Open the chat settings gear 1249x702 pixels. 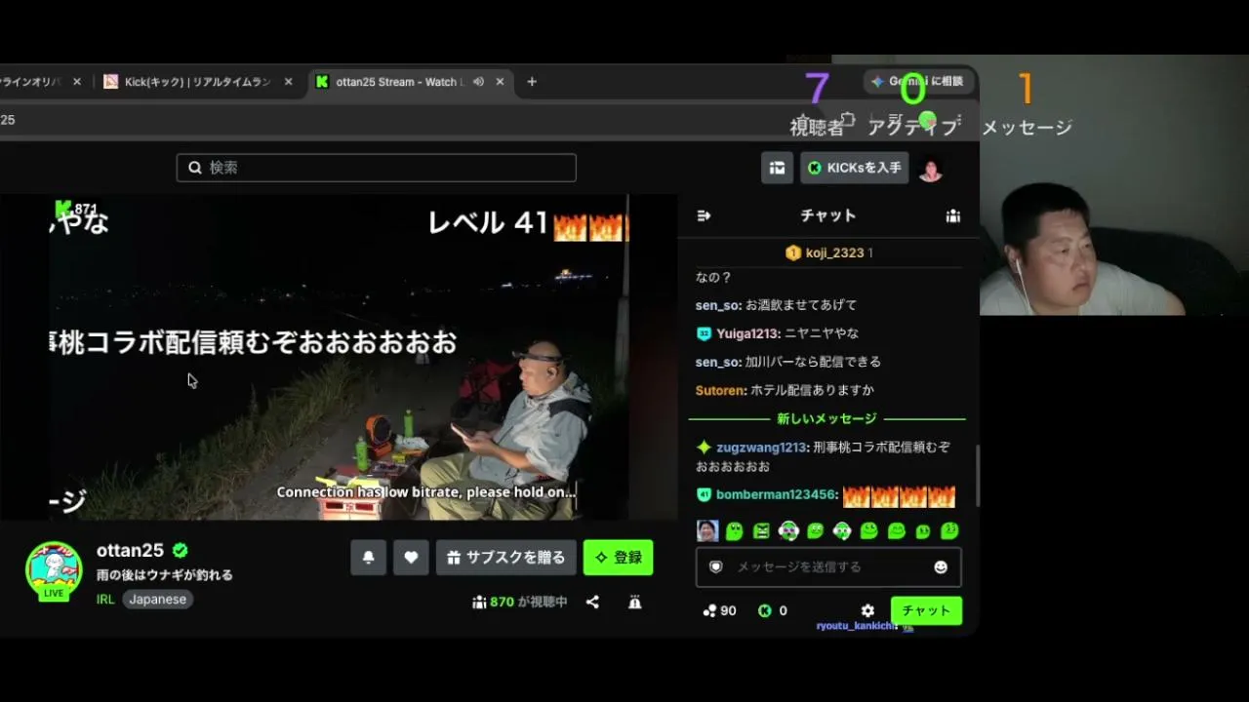tap(867, 610)
